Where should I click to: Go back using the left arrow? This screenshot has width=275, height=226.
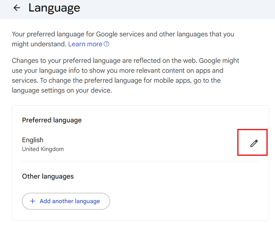pyautogui.click(x=17, y=8)
